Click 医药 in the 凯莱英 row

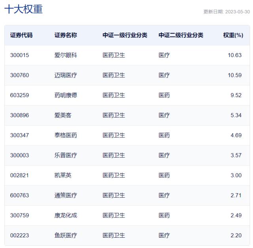164,175
